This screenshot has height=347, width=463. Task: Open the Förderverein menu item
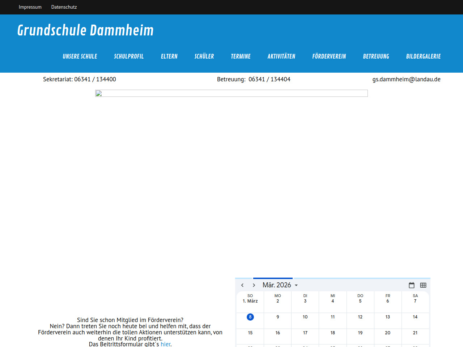329,56
